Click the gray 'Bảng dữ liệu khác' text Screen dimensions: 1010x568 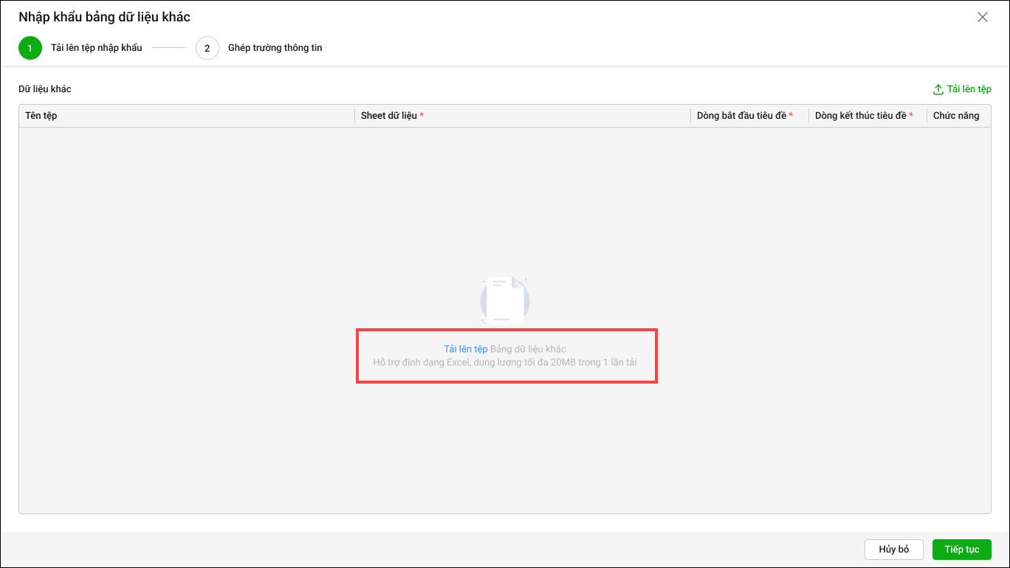pyautogui.click(x=528, y=349)
